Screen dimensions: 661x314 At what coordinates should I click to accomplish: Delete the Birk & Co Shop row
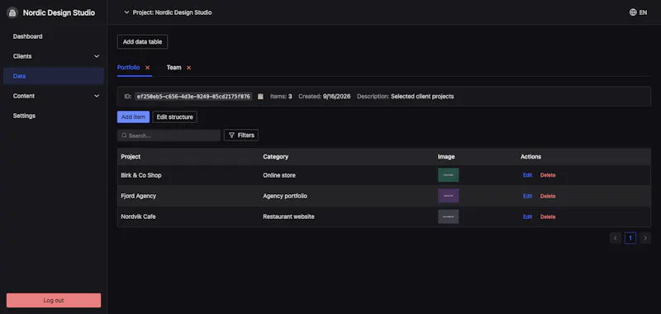(548, 175)
